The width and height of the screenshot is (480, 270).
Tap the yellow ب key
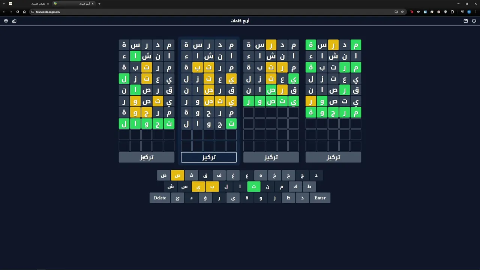pos(212,187)
